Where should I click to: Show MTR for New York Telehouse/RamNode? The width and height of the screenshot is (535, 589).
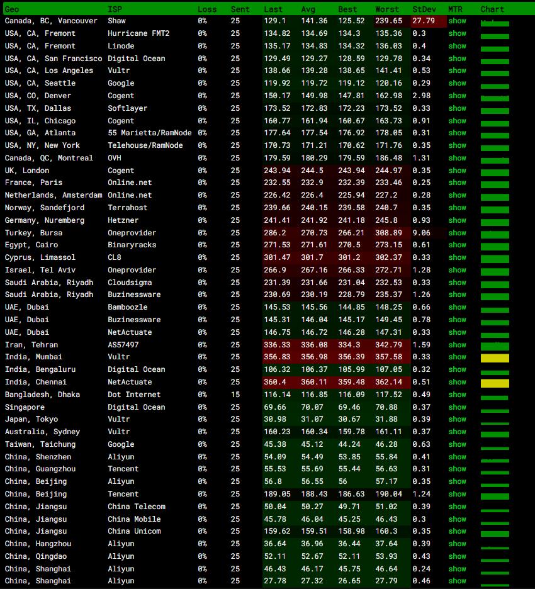(x=457, y=145)
